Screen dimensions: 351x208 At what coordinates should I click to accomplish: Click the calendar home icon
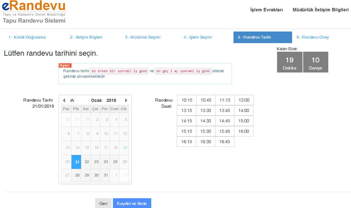pos(72,100)
